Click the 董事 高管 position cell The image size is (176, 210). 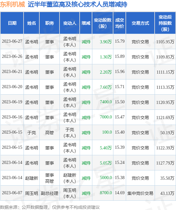50,178
